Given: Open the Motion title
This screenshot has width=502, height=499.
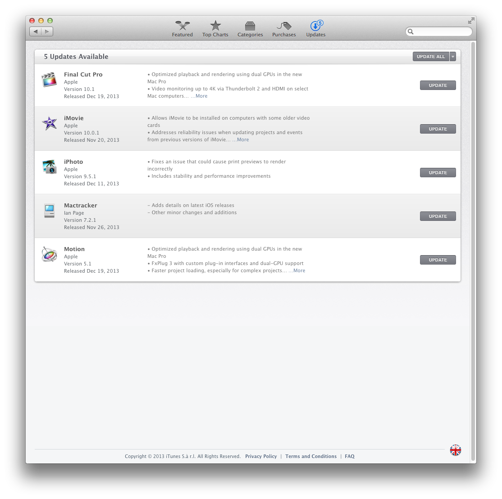Looking at the screenshot, I should click(x=74, y=249).
